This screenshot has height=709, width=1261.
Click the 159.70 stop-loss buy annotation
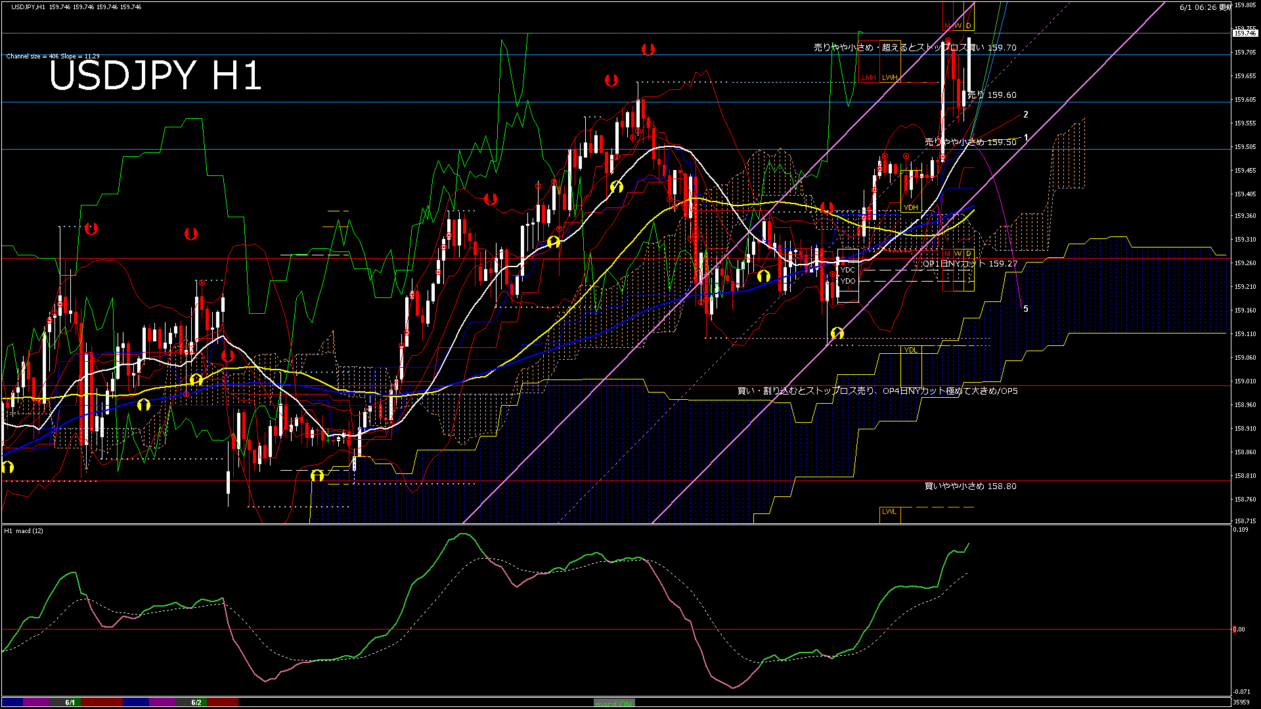pyautogui.click(x=915, y=48)
